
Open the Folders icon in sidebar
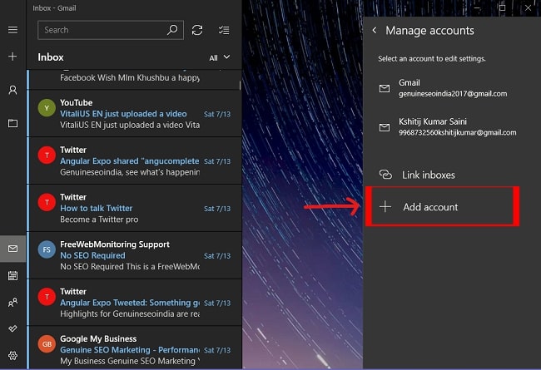pos(12,123)
